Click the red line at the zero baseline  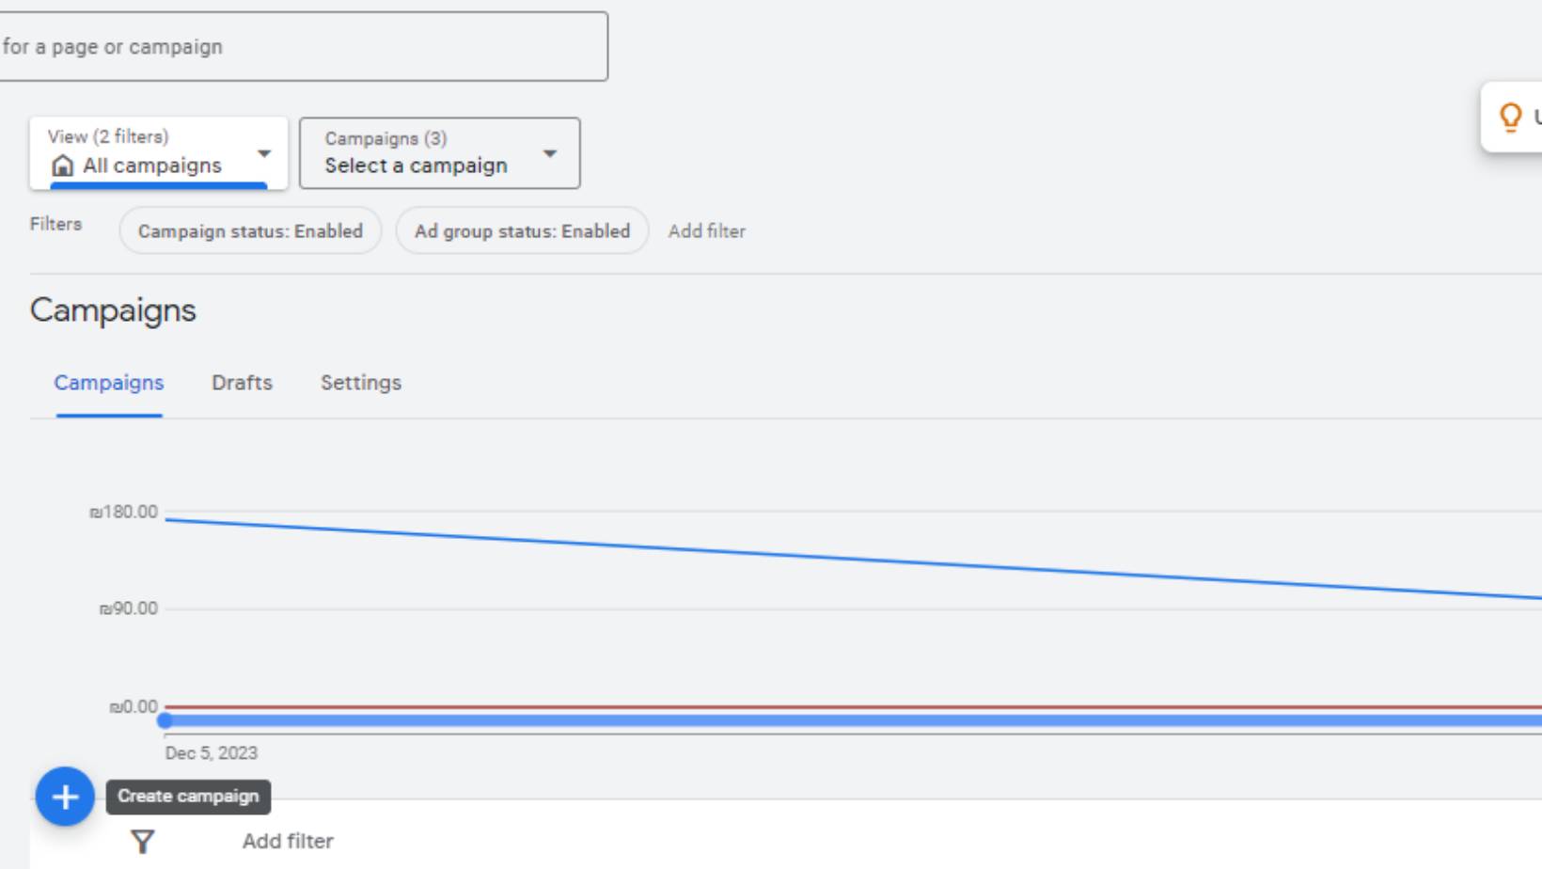coord(853,706)
